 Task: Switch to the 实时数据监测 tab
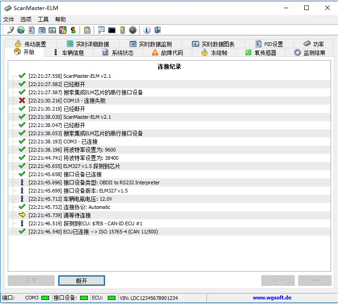coord(151,44)
